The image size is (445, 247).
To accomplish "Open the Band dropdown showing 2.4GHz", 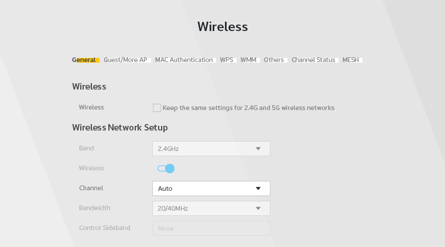I will tap(211, 149).
